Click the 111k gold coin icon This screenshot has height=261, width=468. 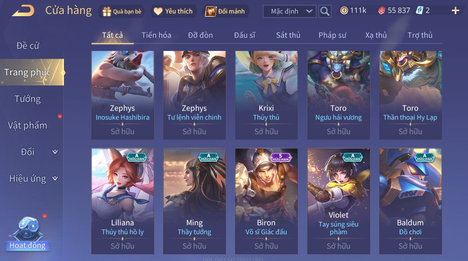[344, 11]
